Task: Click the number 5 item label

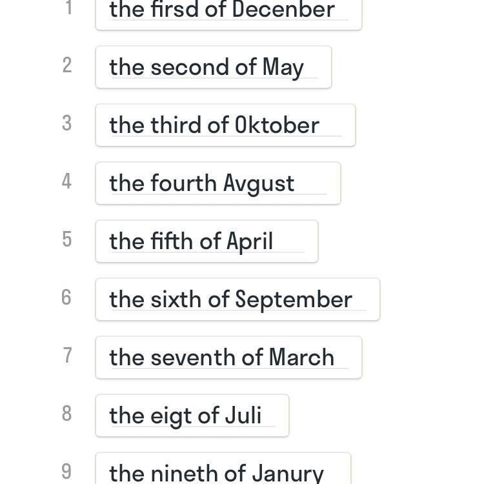Action: click(x=67, y=239)
